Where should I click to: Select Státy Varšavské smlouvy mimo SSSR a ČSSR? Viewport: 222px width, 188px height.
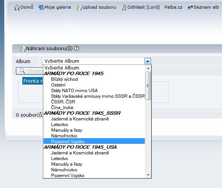(94, 96)
